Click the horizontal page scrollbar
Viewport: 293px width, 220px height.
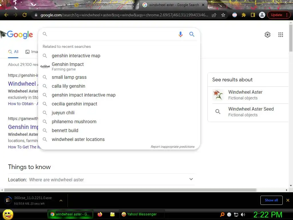[130, 190]
